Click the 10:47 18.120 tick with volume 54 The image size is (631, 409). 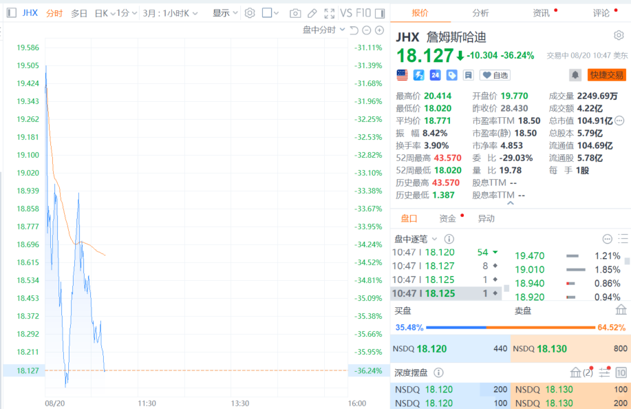pyautogui.click(x=447, y=253)
